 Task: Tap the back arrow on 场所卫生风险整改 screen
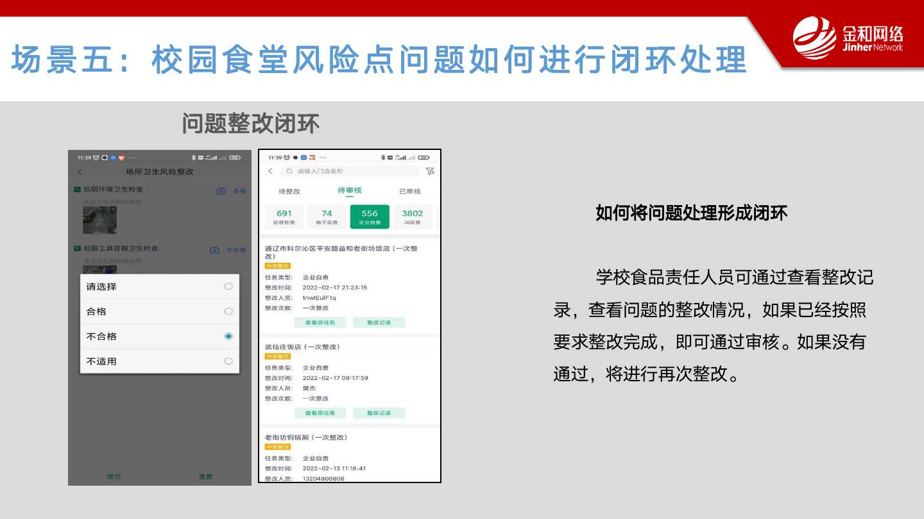coord(80,172)
